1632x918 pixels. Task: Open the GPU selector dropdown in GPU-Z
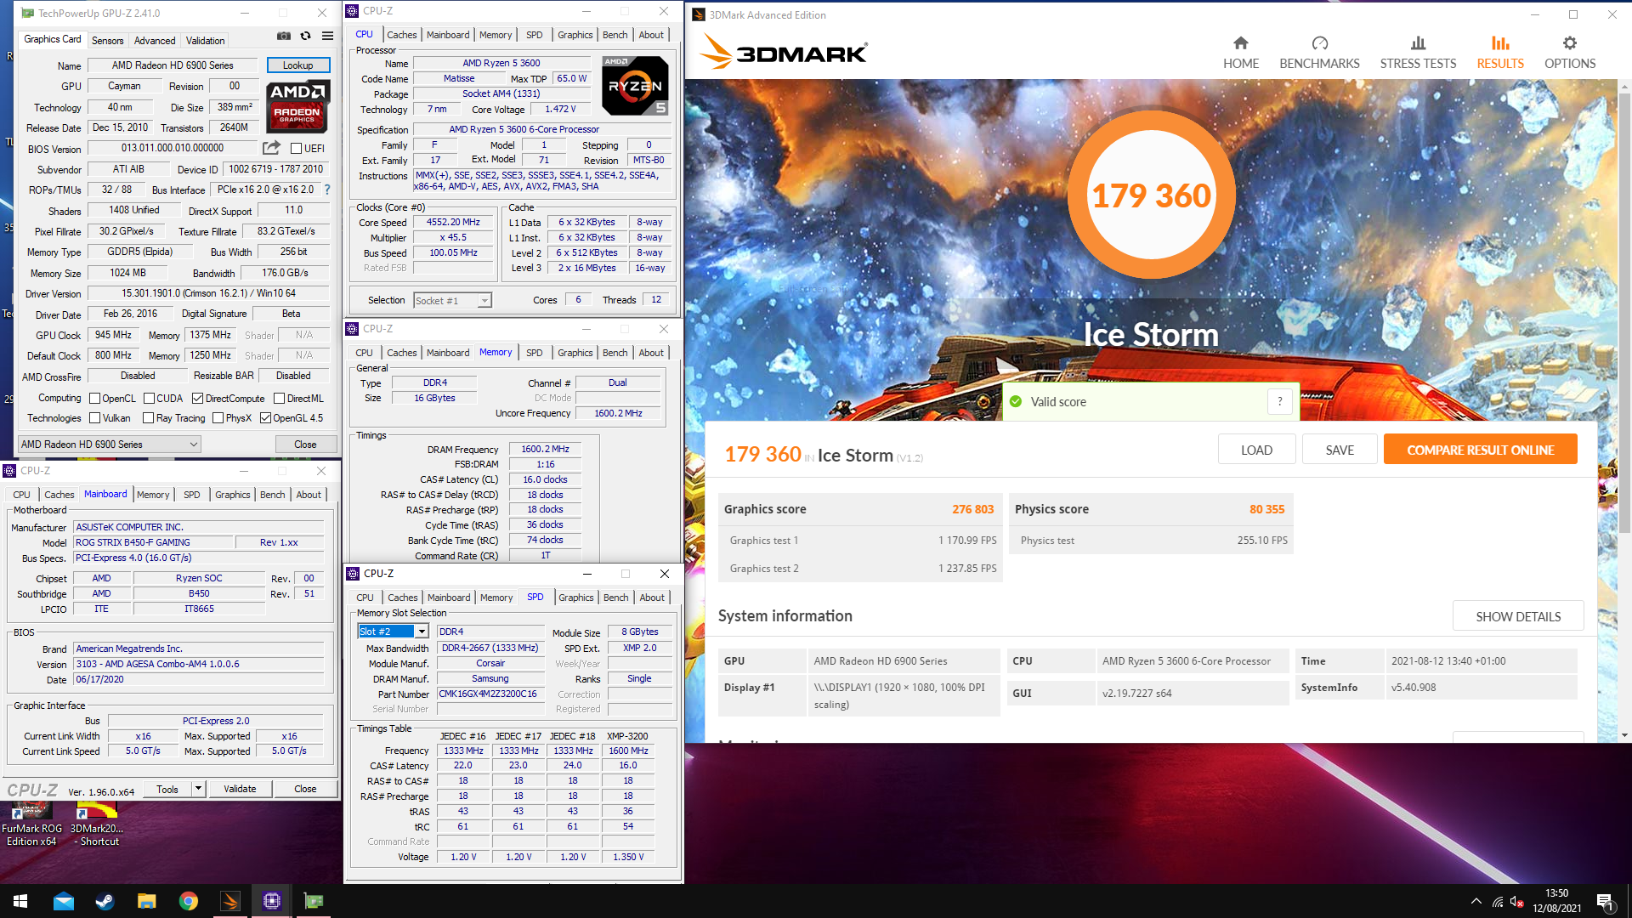pos(110,444)
